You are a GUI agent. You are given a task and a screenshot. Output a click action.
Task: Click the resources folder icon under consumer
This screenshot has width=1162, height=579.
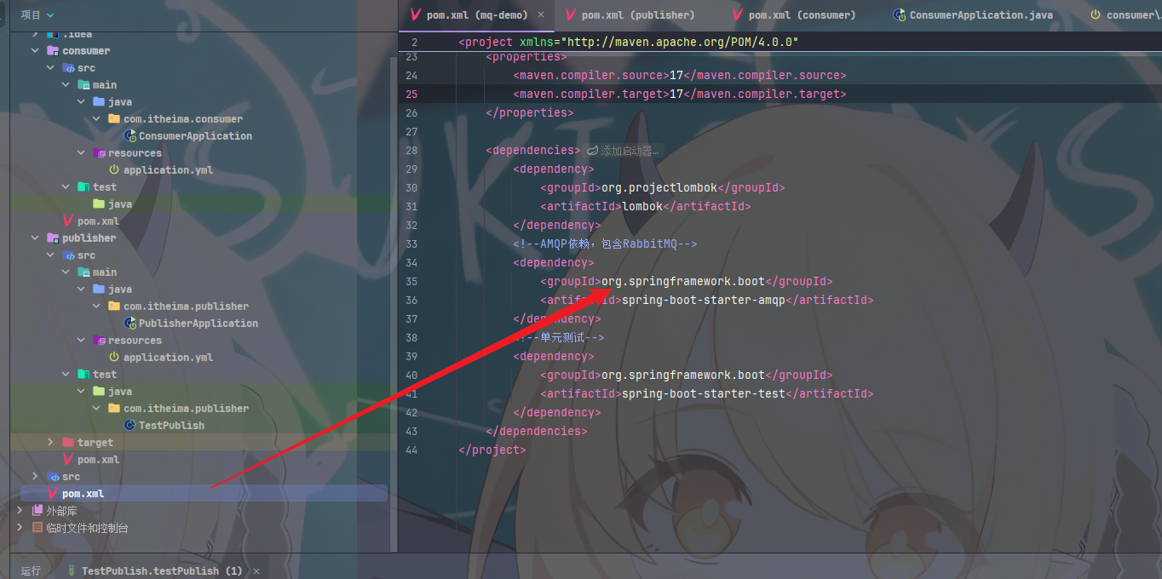99,153
